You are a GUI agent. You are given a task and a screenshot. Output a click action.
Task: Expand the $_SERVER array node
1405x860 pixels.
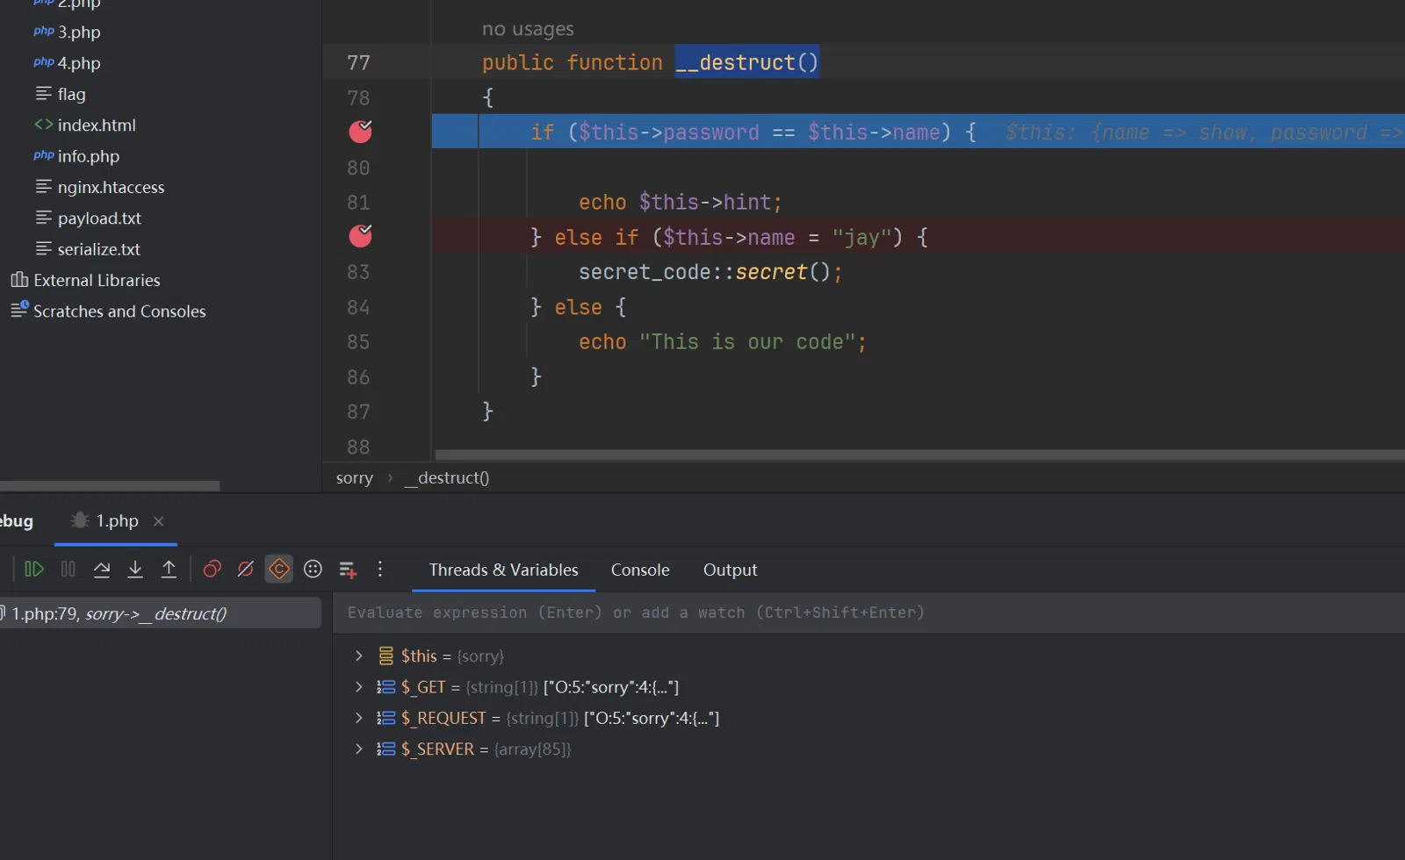click(358, 749)
